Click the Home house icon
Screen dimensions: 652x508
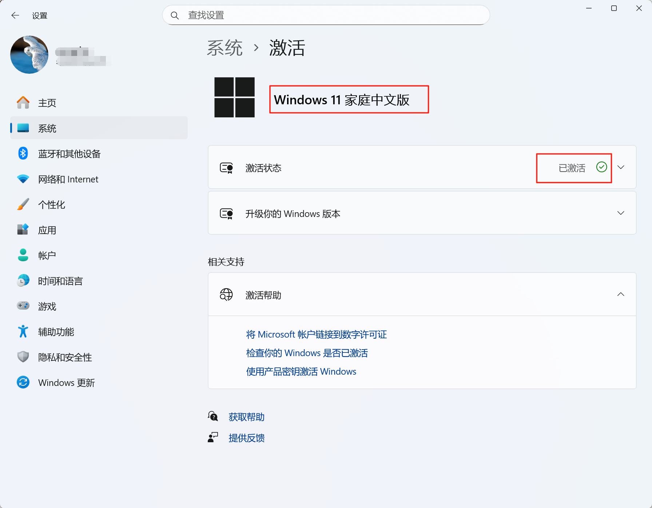click(x=23, y=102)
